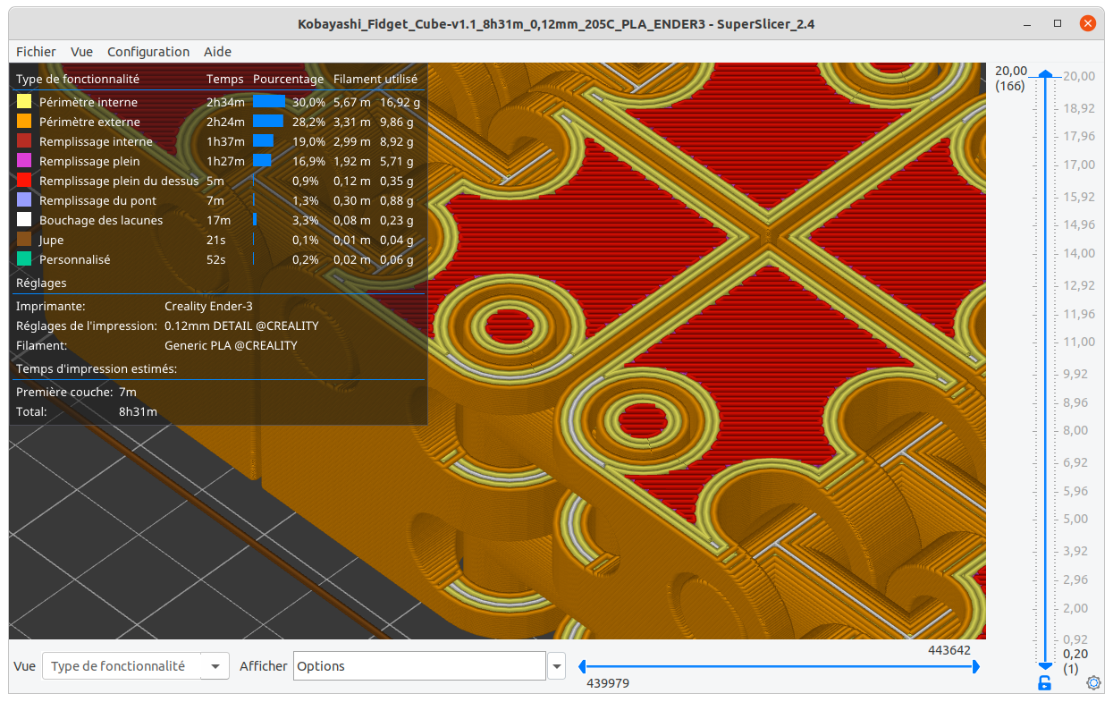1113x702 pixels.
Task: Open the Aide menu
Action: (217, 52)
